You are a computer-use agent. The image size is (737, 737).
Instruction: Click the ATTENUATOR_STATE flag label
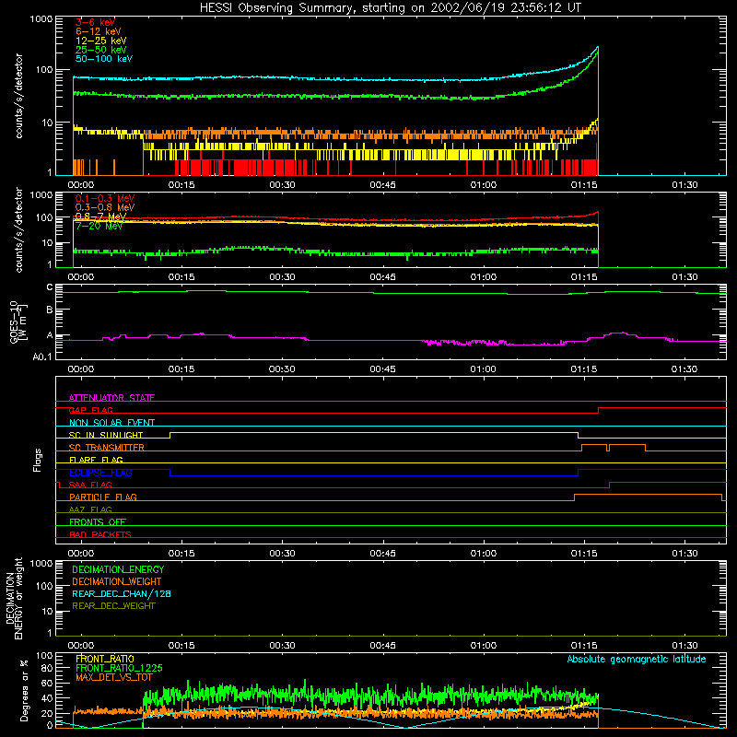coord(111,398)
